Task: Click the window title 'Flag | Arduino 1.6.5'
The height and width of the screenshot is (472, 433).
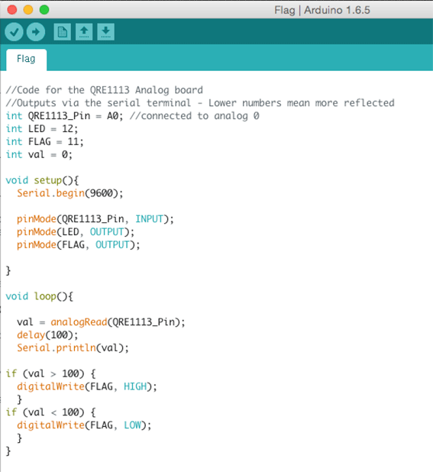Action: tap(322, 10)
